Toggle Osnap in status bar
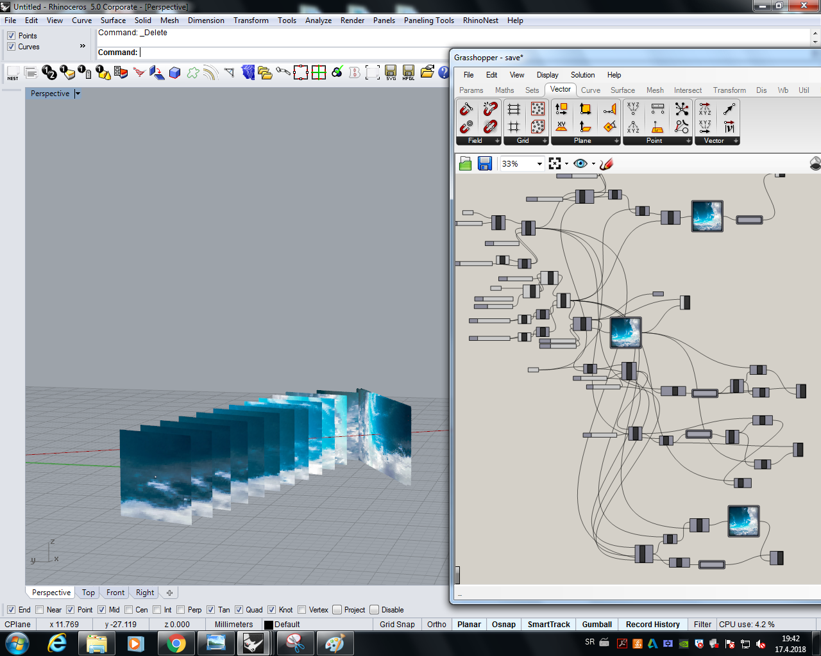This screenshot has height=656, width=821. (504, 625)
